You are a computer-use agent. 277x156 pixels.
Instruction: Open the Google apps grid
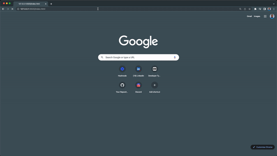coord(265,16)
